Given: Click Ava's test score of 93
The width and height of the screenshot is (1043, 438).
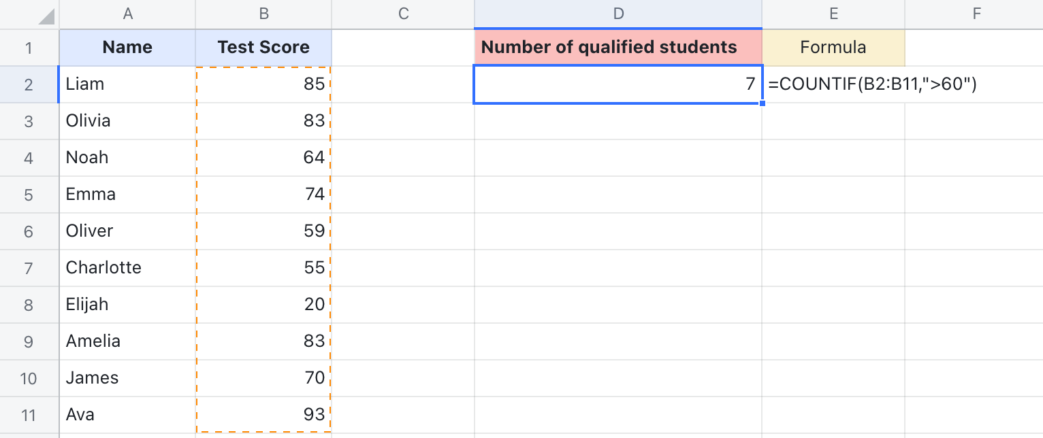Looking at the screenshot, I should [263, 414].
